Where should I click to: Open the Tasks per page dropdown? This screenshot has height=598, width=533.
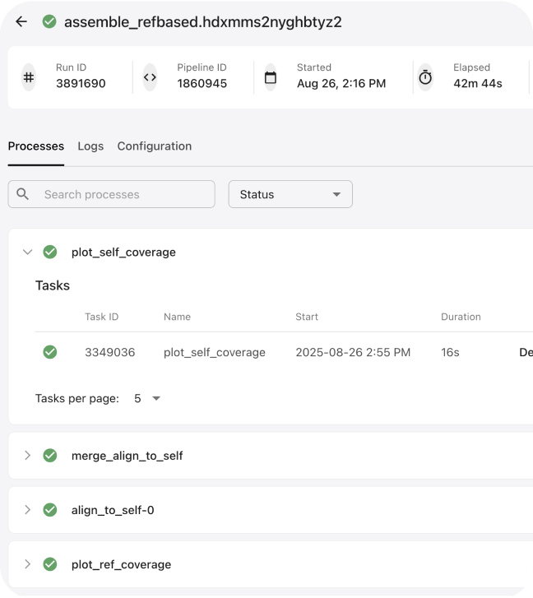point(146,399)
